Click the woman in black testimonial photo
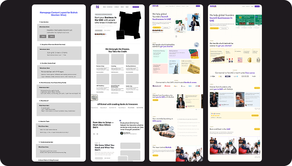Image resolution: width=292 pixels, height=166 pixels. (214, 99)
